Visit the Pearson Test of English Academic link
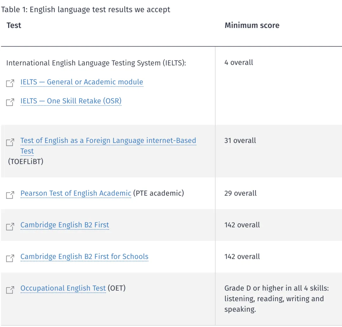The width and height of the screenshot is (342, 327). [76, 193]
